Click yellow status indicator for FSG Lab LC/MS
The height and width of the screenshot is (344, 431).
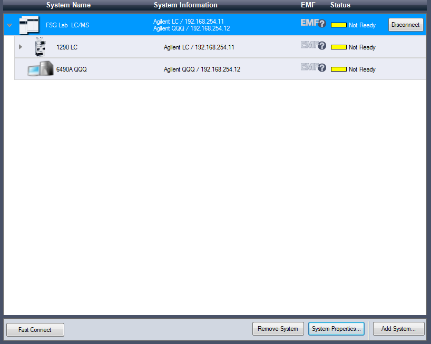(338, 25)
